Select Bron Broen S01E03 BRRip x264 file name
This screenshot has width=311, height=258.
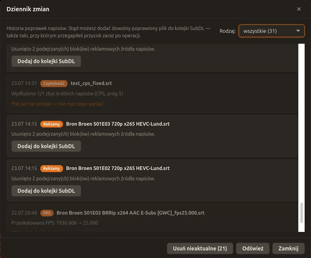coord(131,213)
